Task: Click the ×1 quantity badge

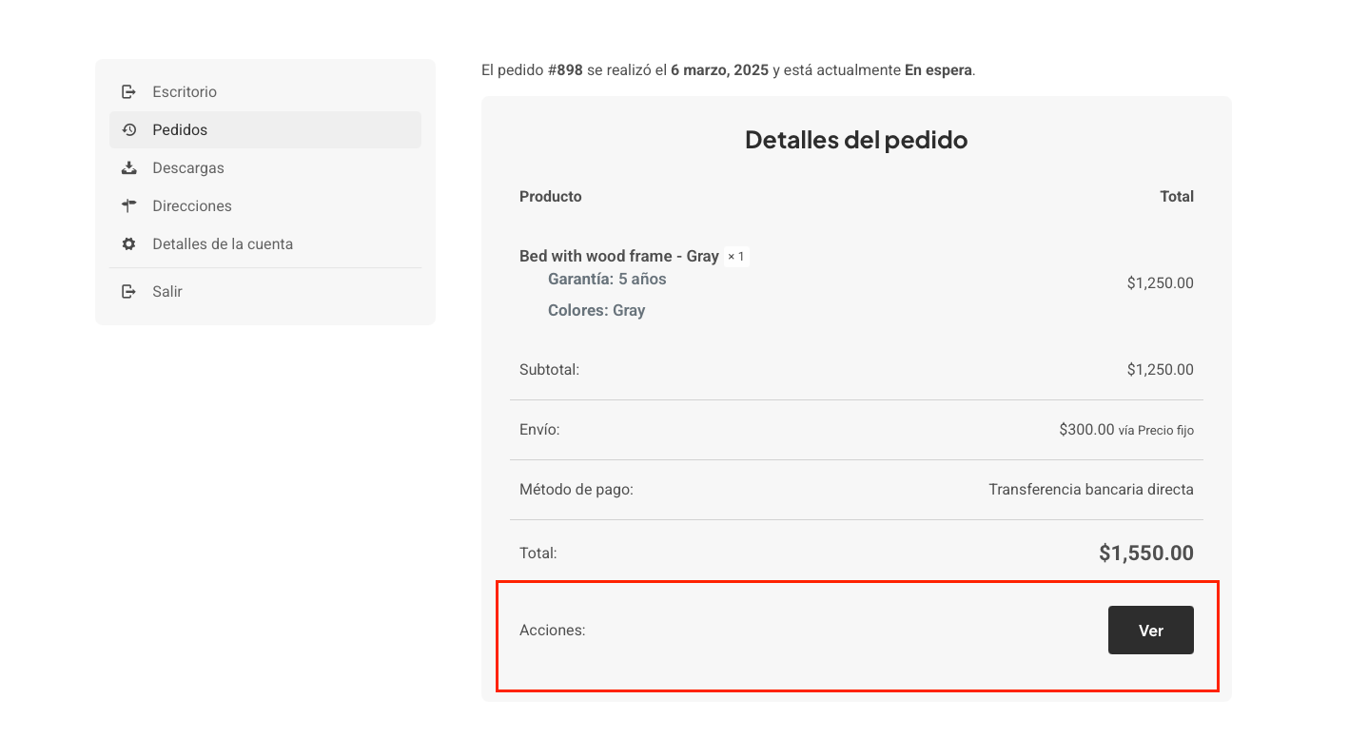Action: [x=736, y=257]
